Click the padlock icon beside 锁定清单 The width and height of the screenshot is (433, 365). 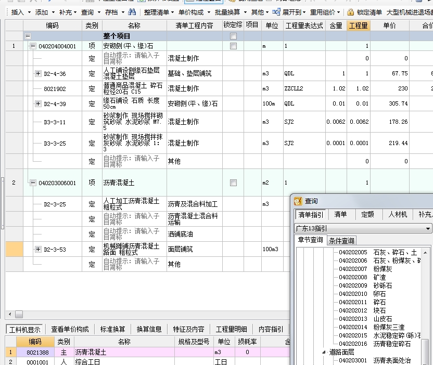[350, 12]
